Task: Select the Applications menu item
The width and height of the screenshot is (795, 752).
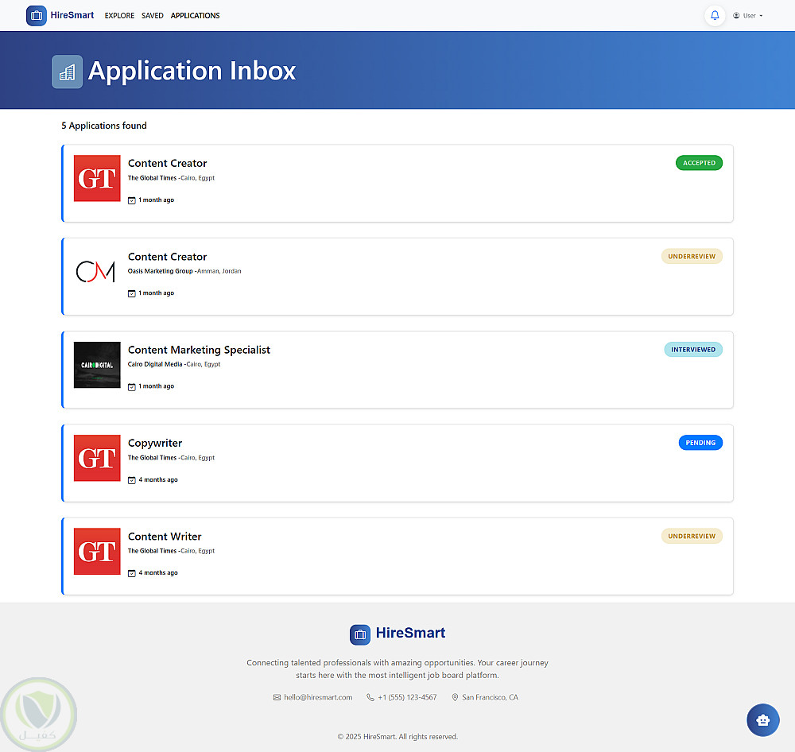Action: pyautogui.click(x=195, y=16)
